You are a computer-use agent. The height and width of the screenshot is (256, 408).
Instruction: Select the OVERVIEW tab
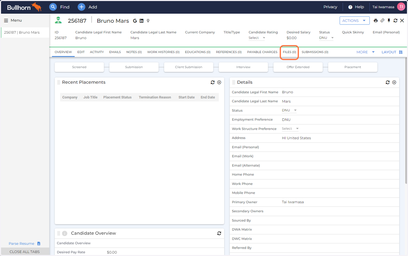pyautogui.click(x=63, y=52)
